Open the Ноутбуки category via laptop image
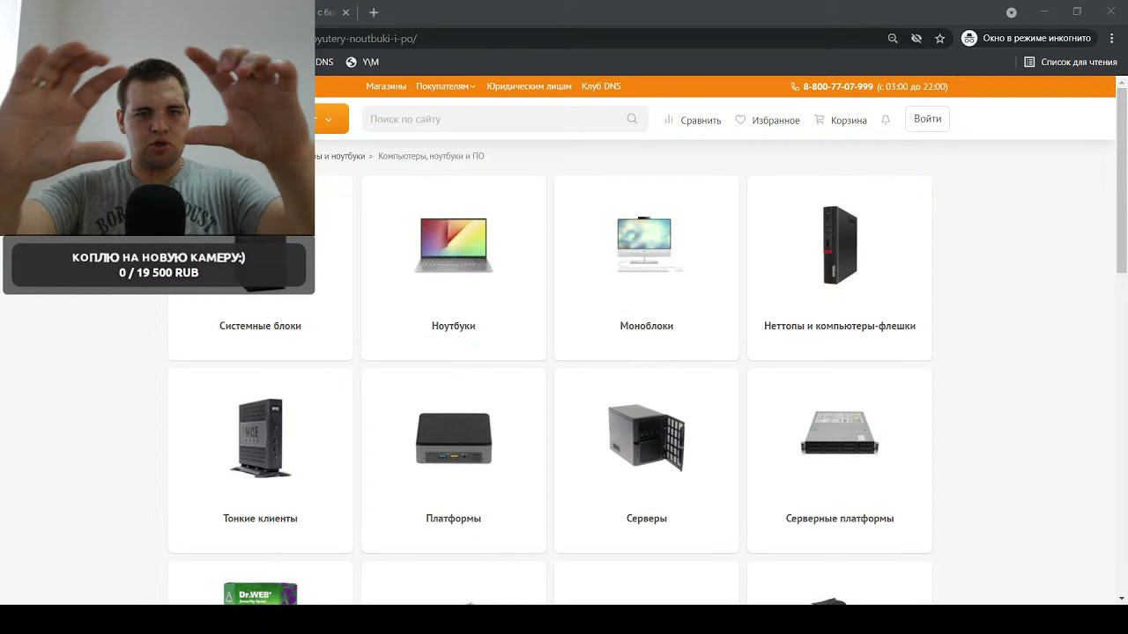This screenshot has height=634, width=1128. click(x=454, y=245)
